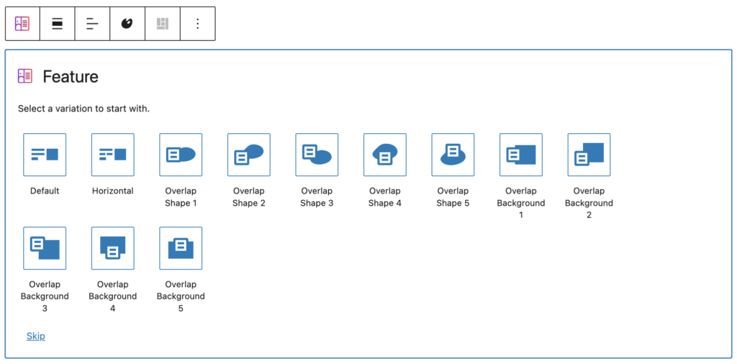Click the Skip link
Viewport: 737px width, 364px height.
click(36, 336)
